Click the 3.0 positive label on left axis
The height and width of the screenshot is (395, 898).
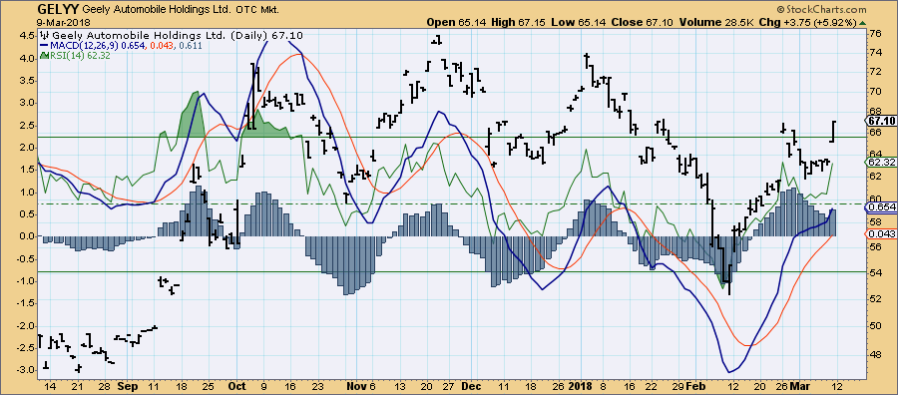28,103
